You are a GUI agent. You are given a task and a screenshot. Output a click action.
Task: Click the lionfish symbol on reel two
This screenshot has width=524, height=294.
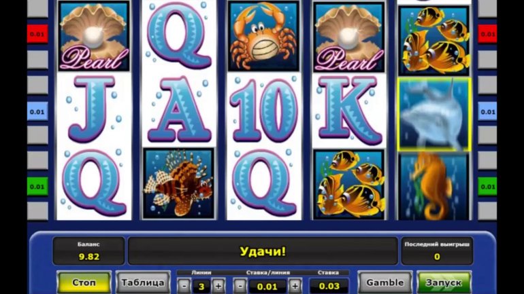179,184
